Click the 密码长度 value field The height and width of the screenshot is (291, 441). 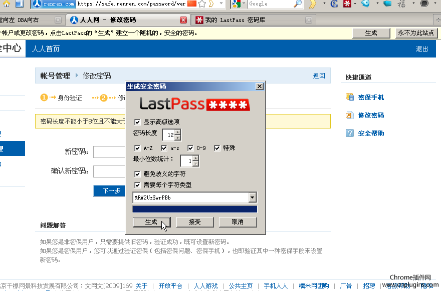(x=169, y=135)
